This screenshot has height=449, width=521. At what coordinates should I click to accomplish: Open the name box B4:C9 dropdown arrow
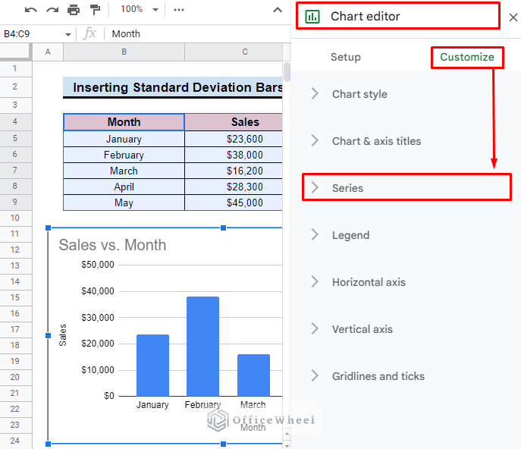(68, 35)
